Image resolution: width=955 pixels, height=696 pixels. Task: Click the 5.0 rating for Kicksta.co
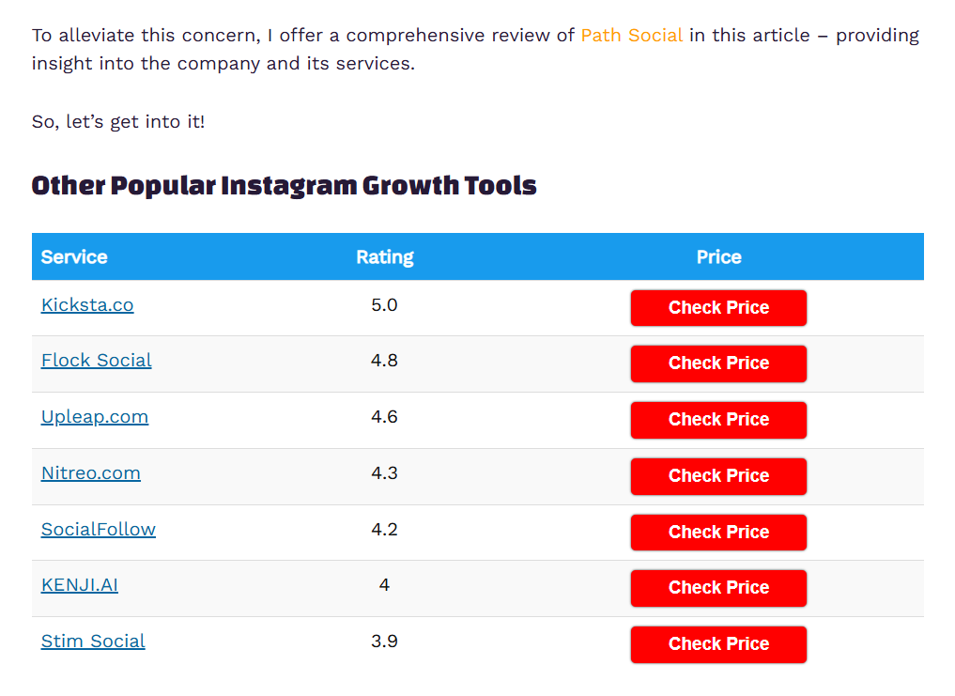[x=384, y=305]
